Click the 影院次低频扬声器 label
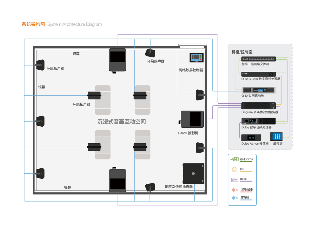Screen dimensions: 311x229 pyautogui.click(x=179, y=187)
